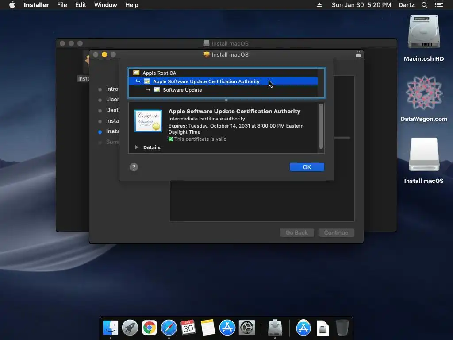Click the Apple Root CA certificate icon

click(x=136, y=73)
